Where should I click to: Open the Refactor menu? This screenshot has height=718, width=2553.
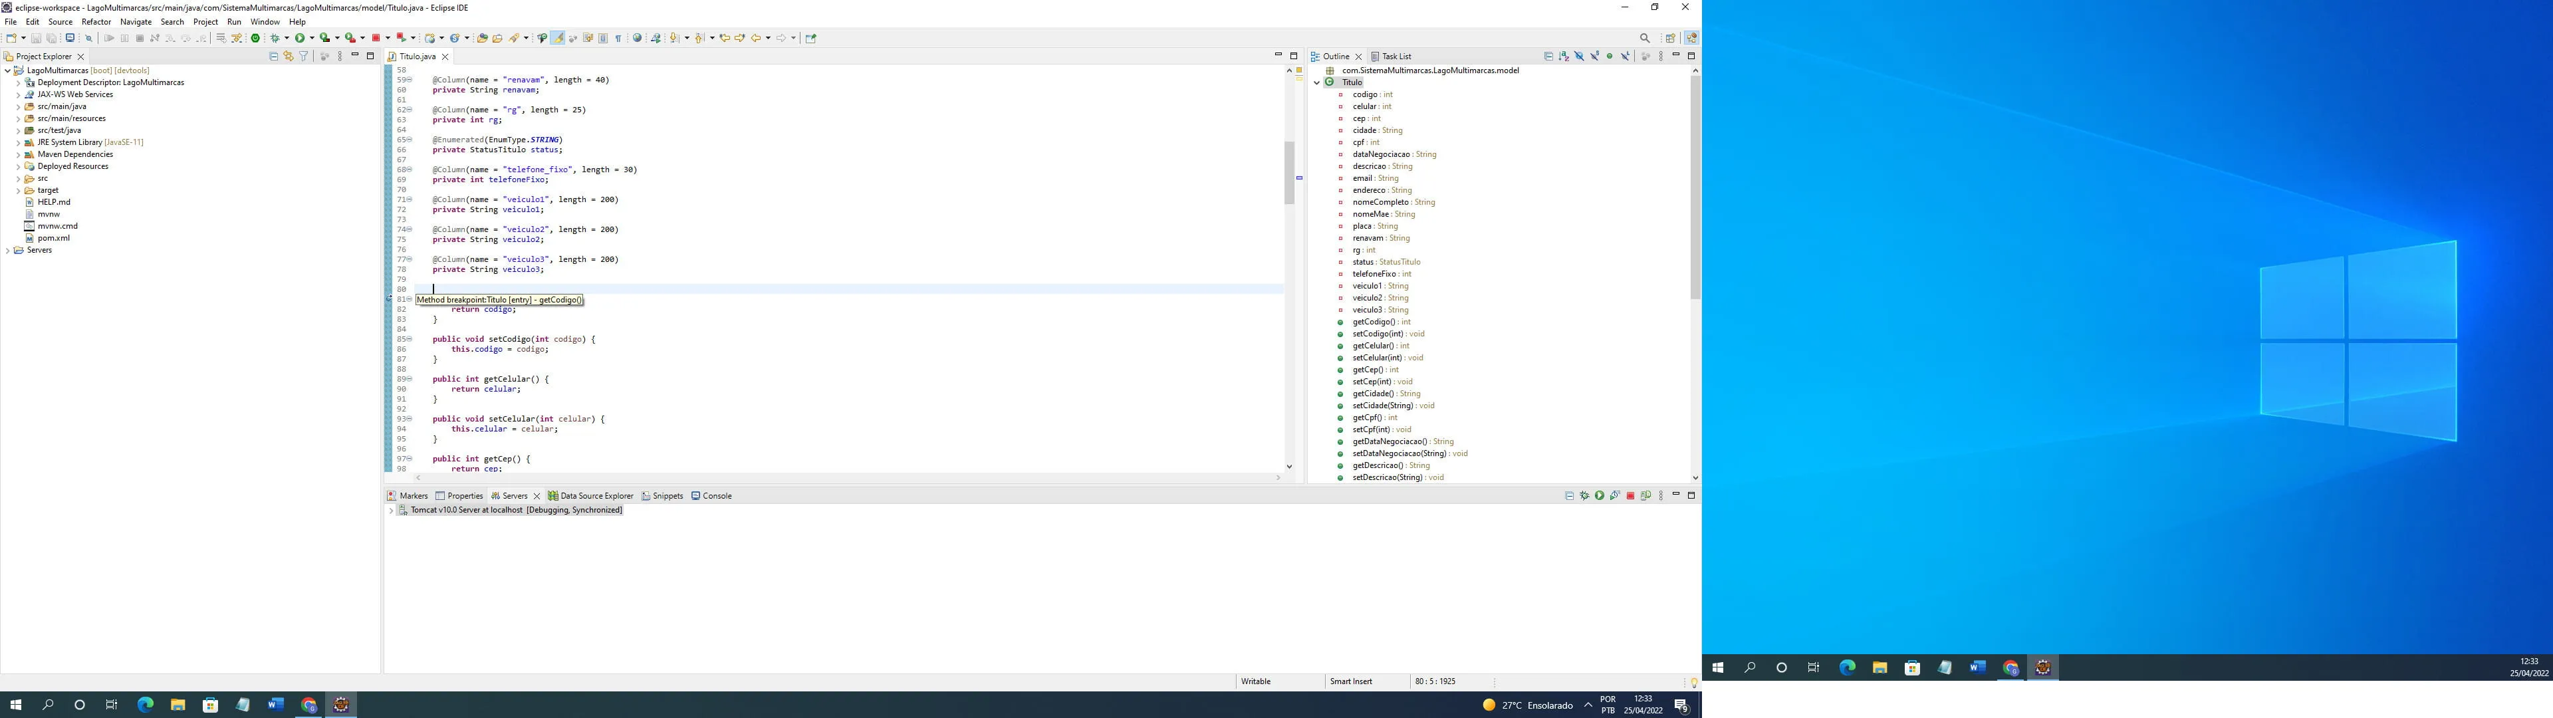click(x=95, y=22)
